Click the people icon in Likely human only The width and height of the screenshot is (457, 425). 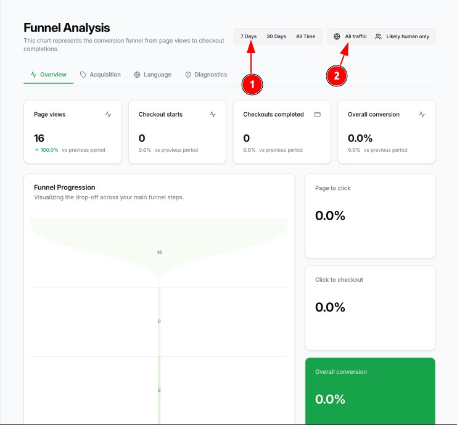tap(378, 36)
